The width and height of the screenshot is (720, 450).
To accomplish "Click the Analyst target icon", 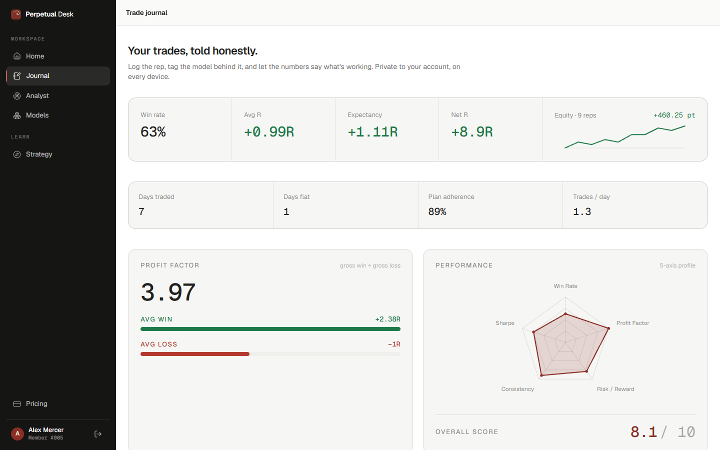I will (x=17, y=95).
